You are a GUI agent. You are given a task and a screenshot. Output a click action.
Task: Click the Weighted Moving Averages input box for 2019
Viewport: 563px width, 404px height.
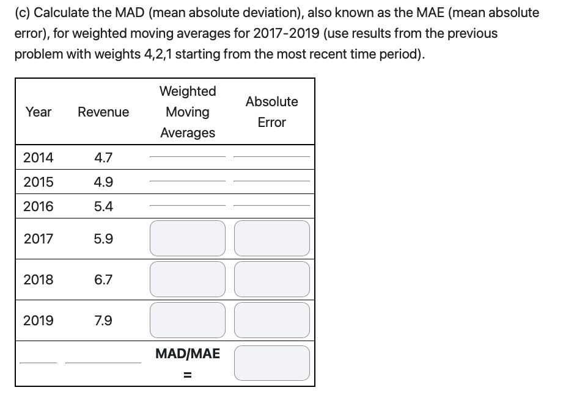(187, 320)
